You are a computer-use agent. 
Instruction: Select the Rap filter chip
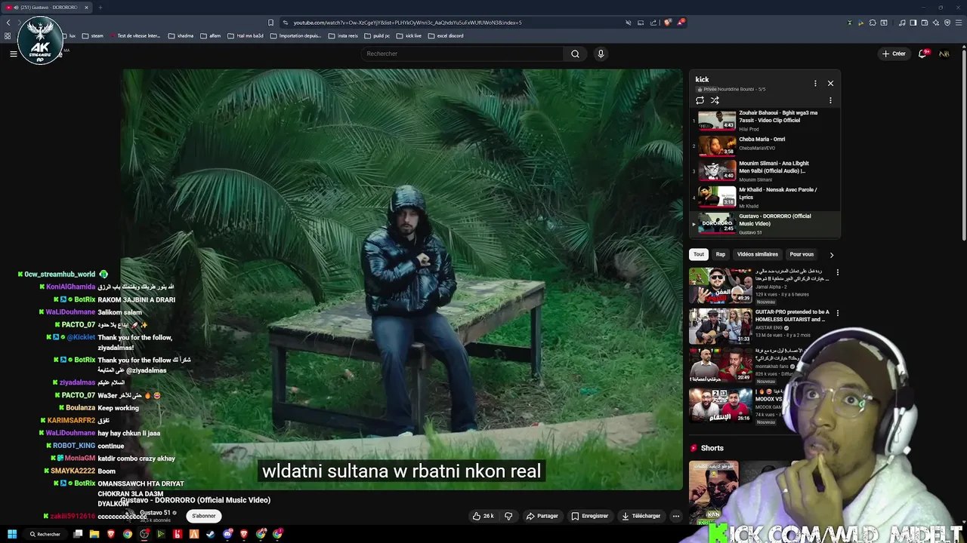click(721, 254)
